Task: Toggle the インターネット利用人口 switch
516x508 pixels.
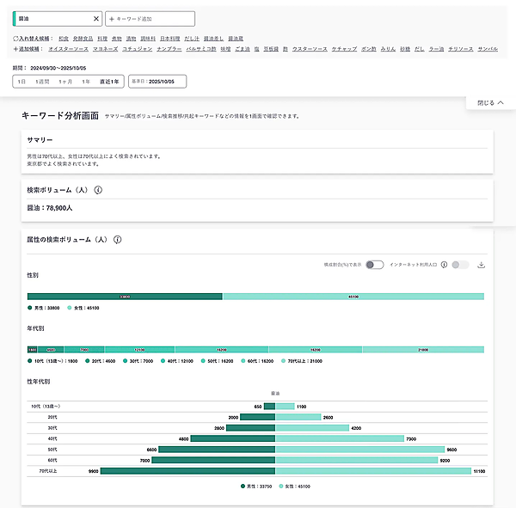Action: [x=461, y=265]
